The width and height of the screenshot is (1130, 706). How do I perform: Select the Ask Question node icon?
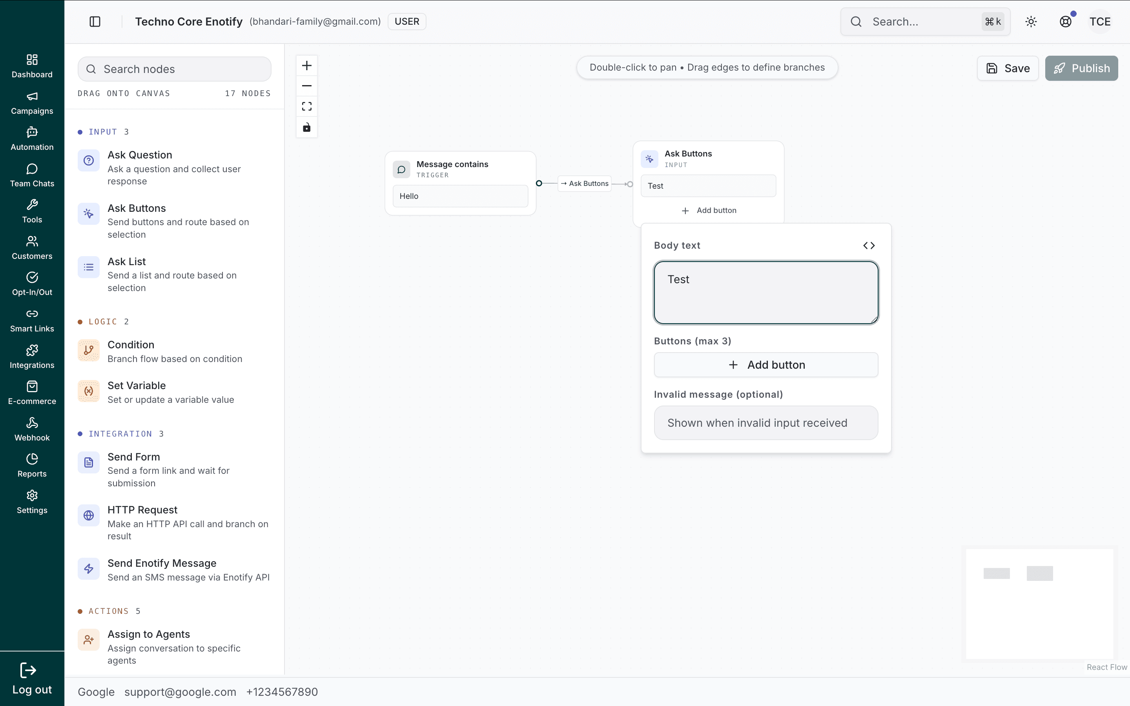point(89,161)
